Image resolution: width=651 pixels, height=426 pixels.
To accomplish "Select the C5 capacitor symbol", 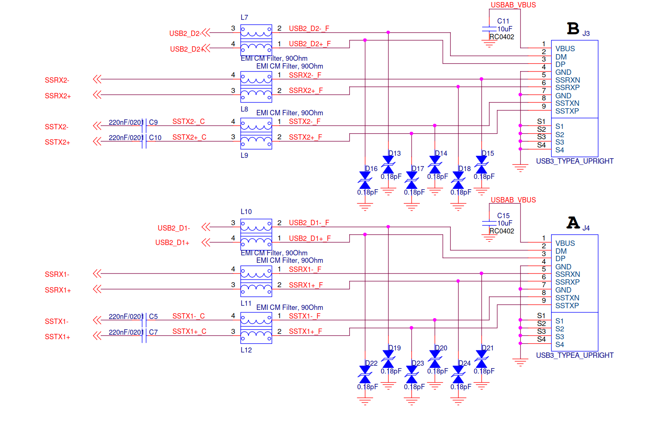I will (144, 320).
